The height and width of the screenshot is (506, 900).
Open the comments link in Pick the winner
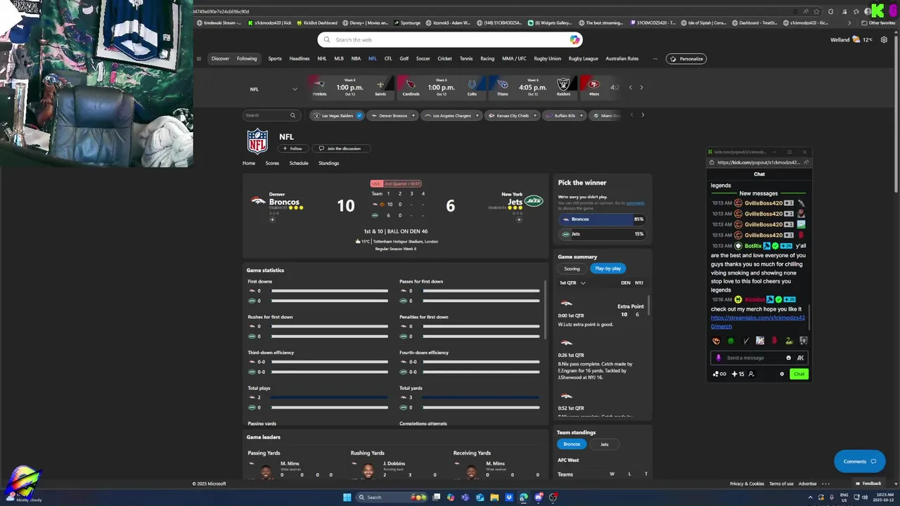click(635, 203)
